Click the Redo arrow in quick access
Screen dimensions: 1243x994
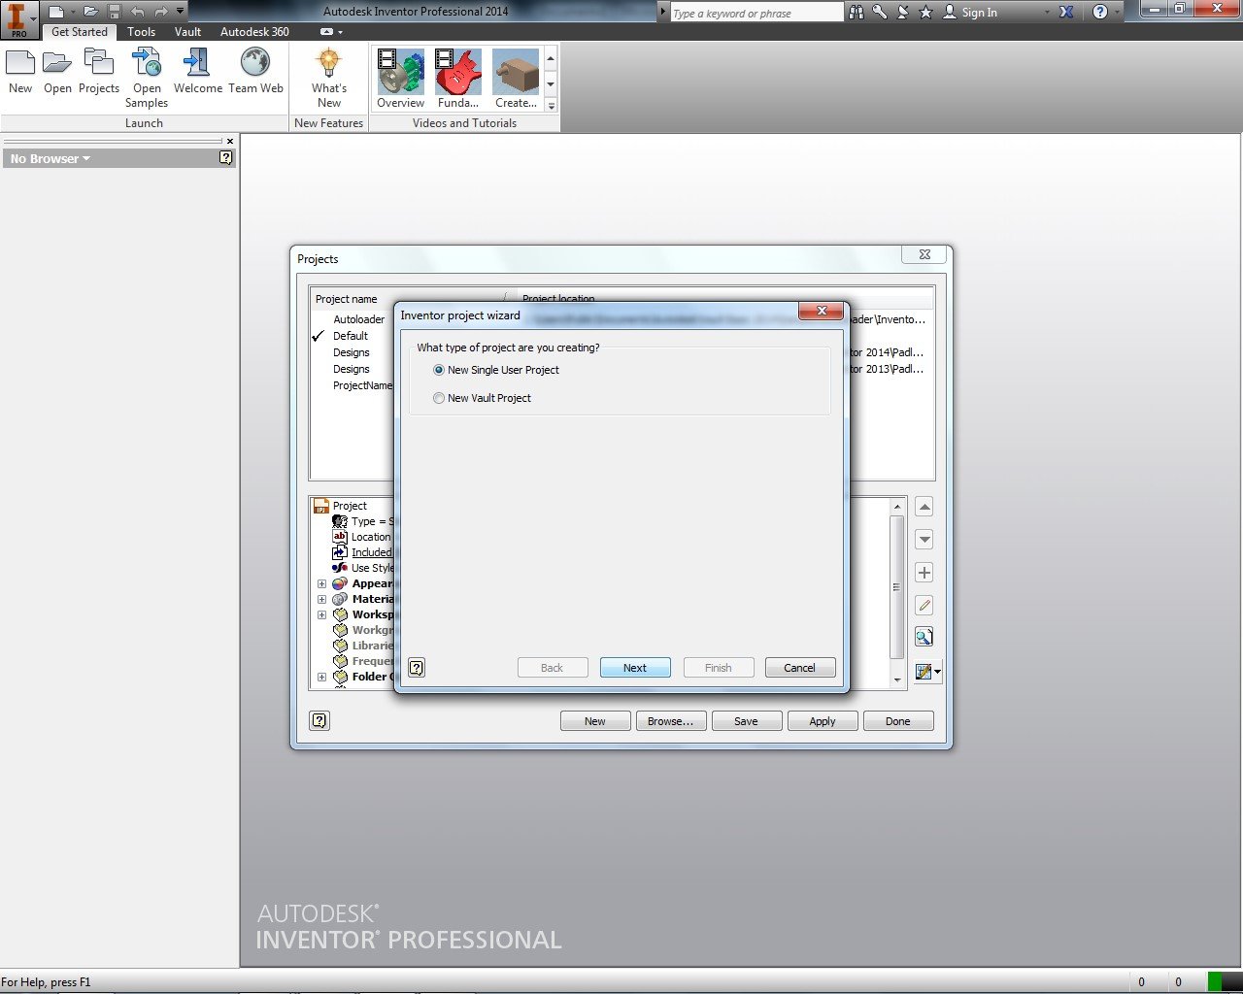pos(160,12)
